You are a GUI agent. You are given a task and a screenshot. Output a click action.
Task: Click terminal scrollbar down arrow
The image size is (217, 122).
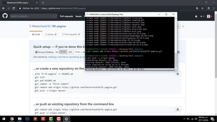pos(176,69)
